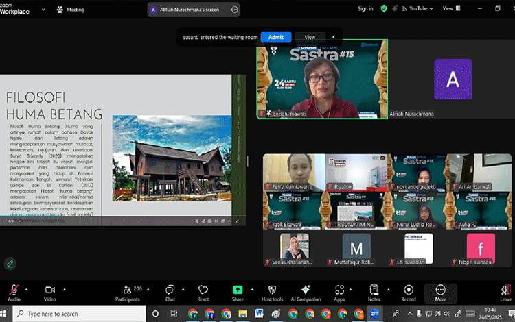The image size is (515, 322).
Task: Open the Notes tool
Action: [374, 293]
